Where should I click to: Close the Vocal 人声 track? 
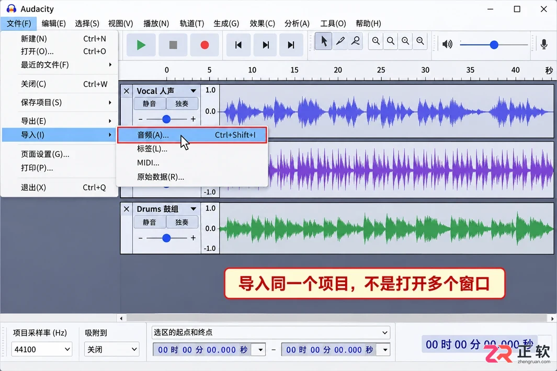(x=127, y=91)
